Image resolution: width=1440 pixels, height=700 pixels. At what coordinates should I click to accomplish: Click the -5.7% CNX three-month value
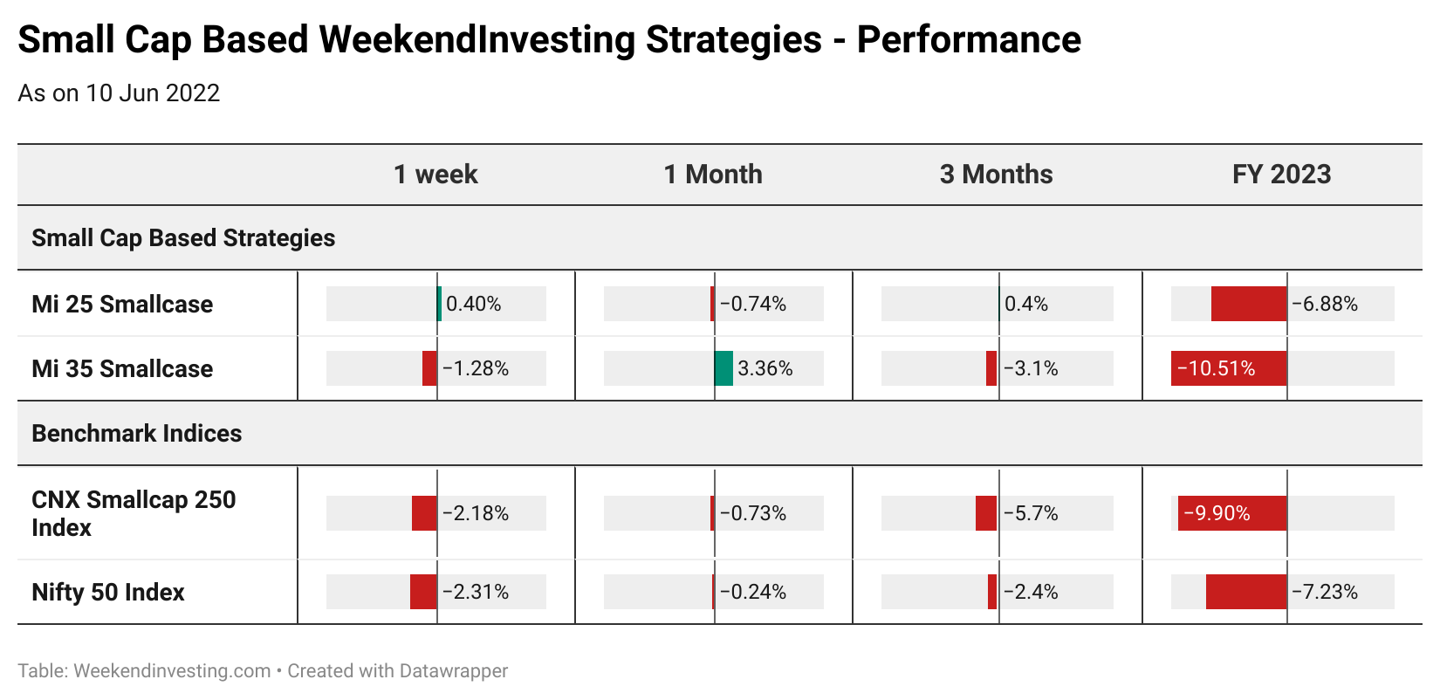[x=1032, y=513]
